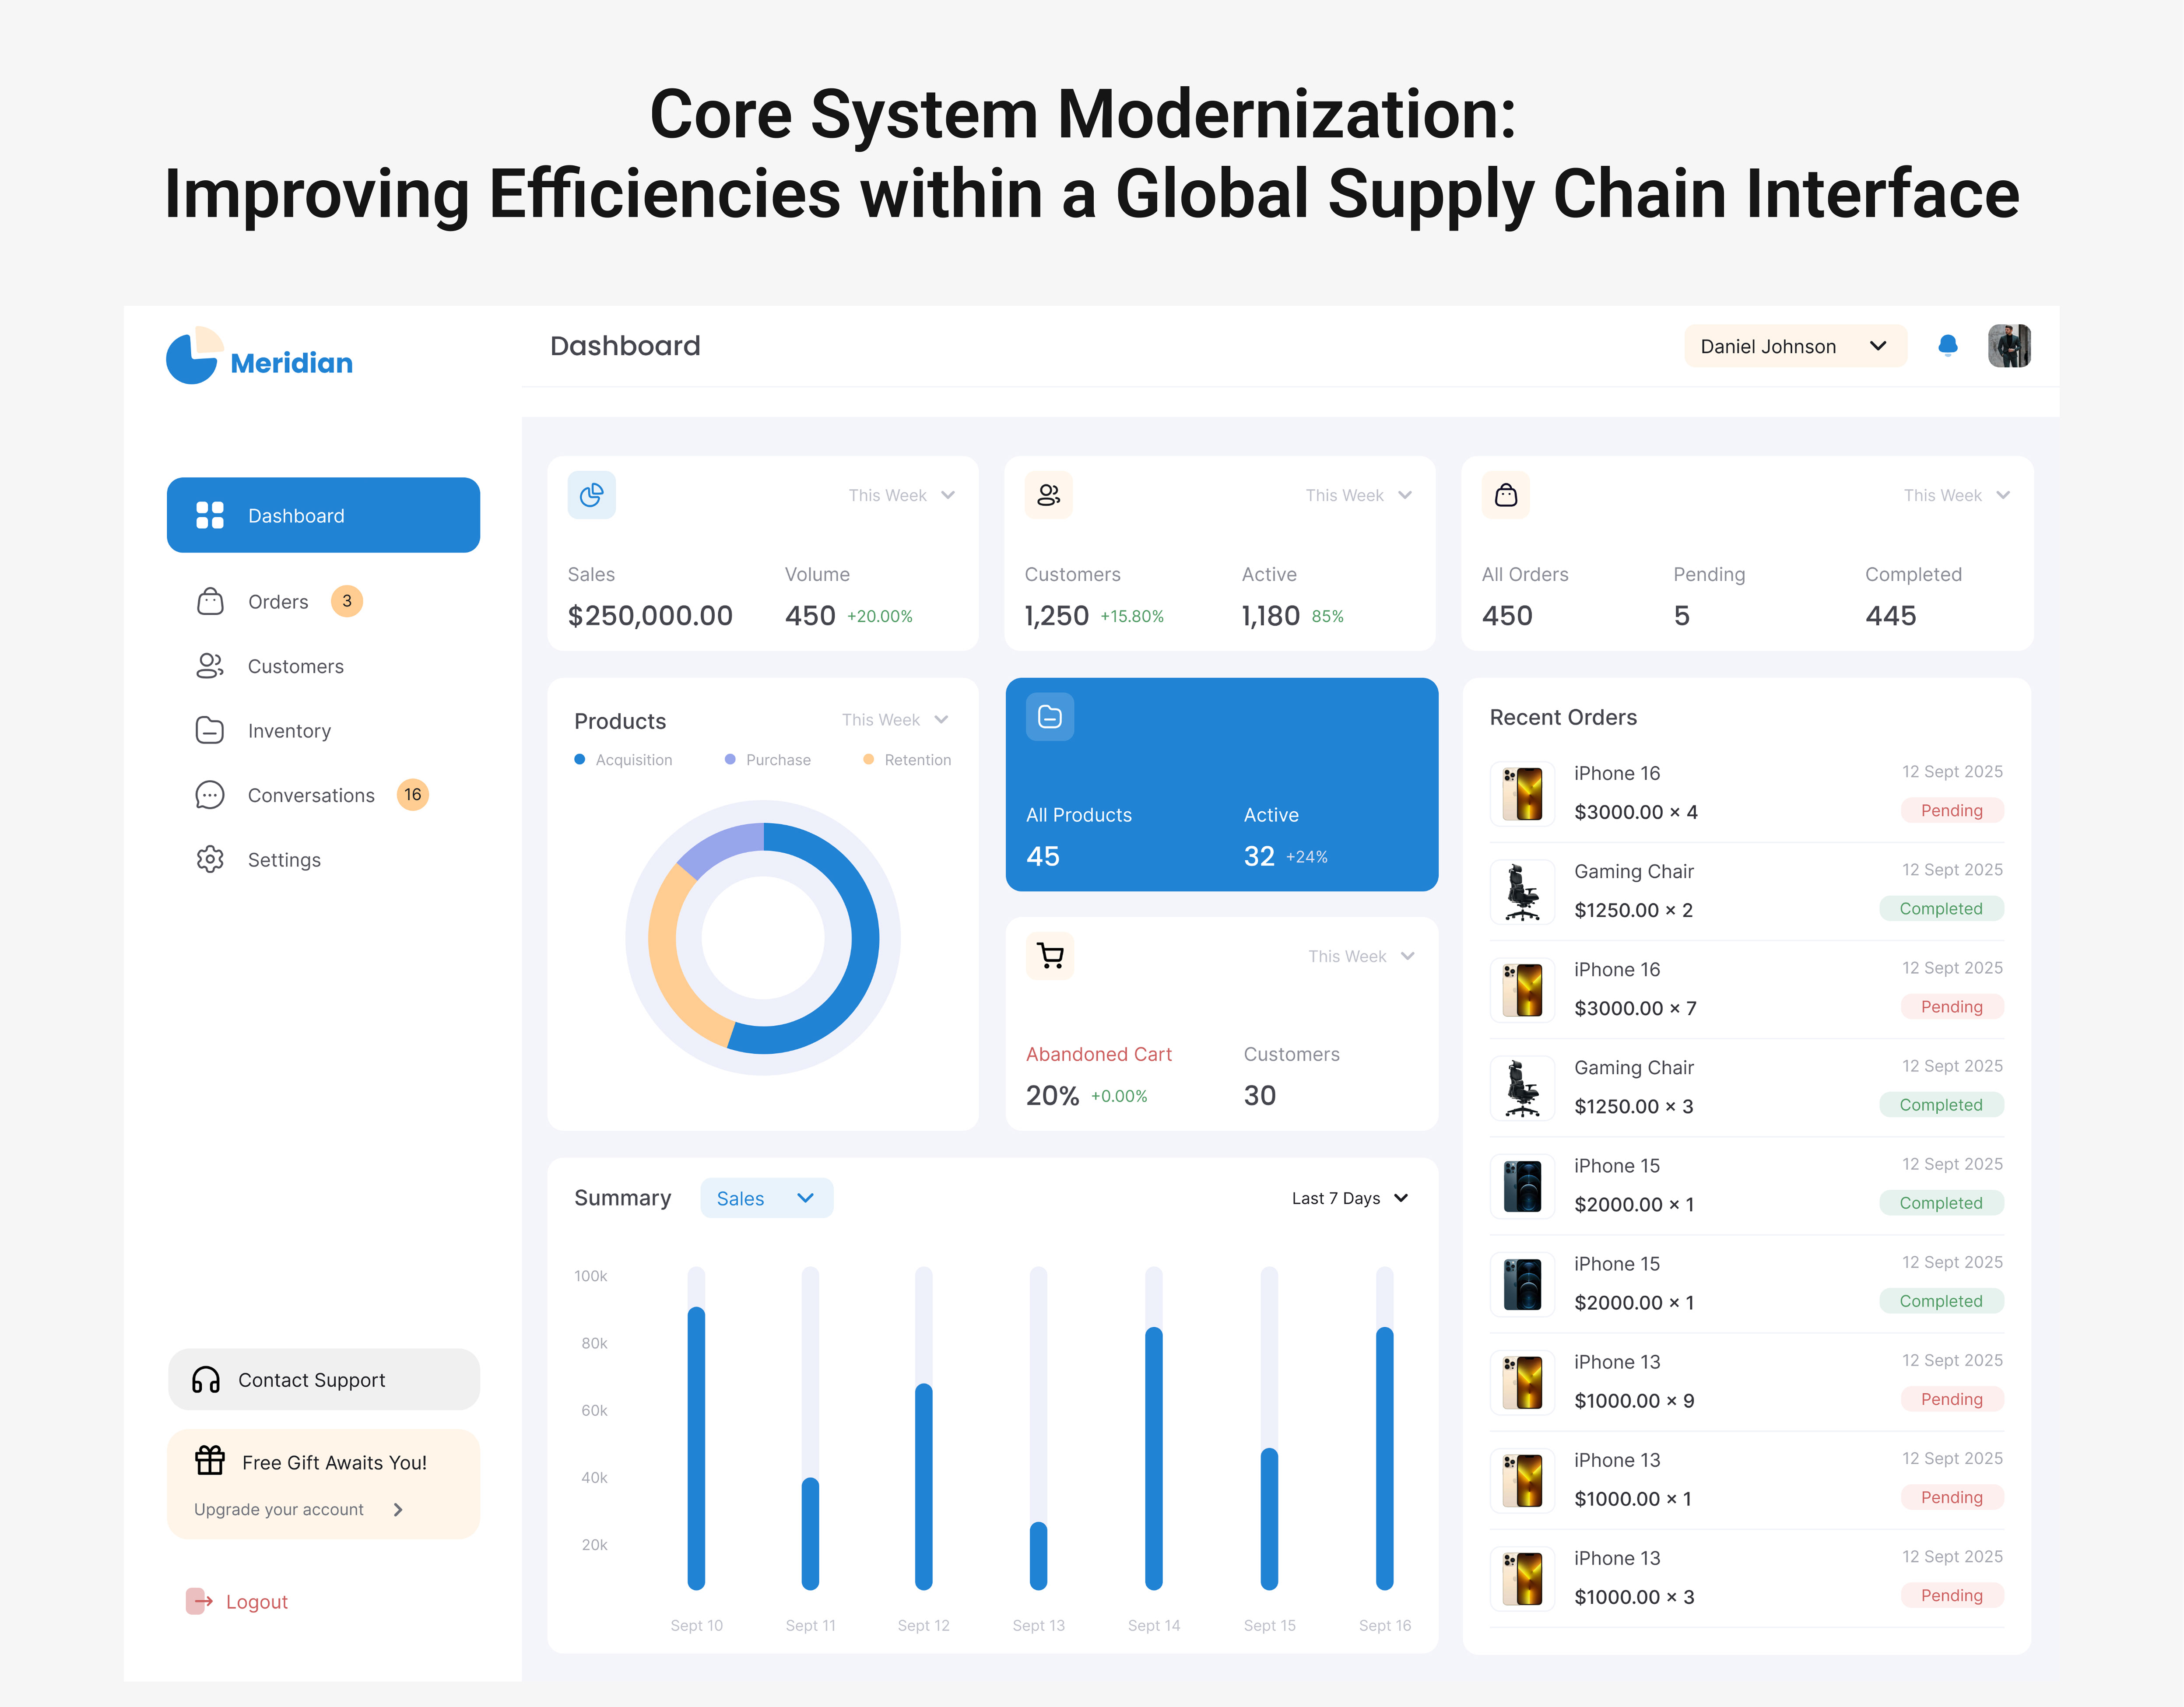This screenshot has height=1707, width=2184.
Task: Click the Contact Support headphones icon
Action: pyautogui.click(x=206, y=1380)
